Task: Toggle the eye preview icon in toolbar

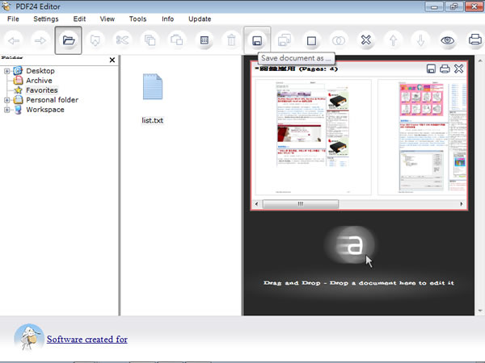Action: 448,40
